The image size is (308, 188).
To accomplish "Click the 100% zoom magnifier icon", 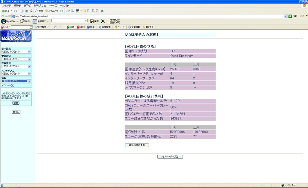I will [x=22, y=21].
